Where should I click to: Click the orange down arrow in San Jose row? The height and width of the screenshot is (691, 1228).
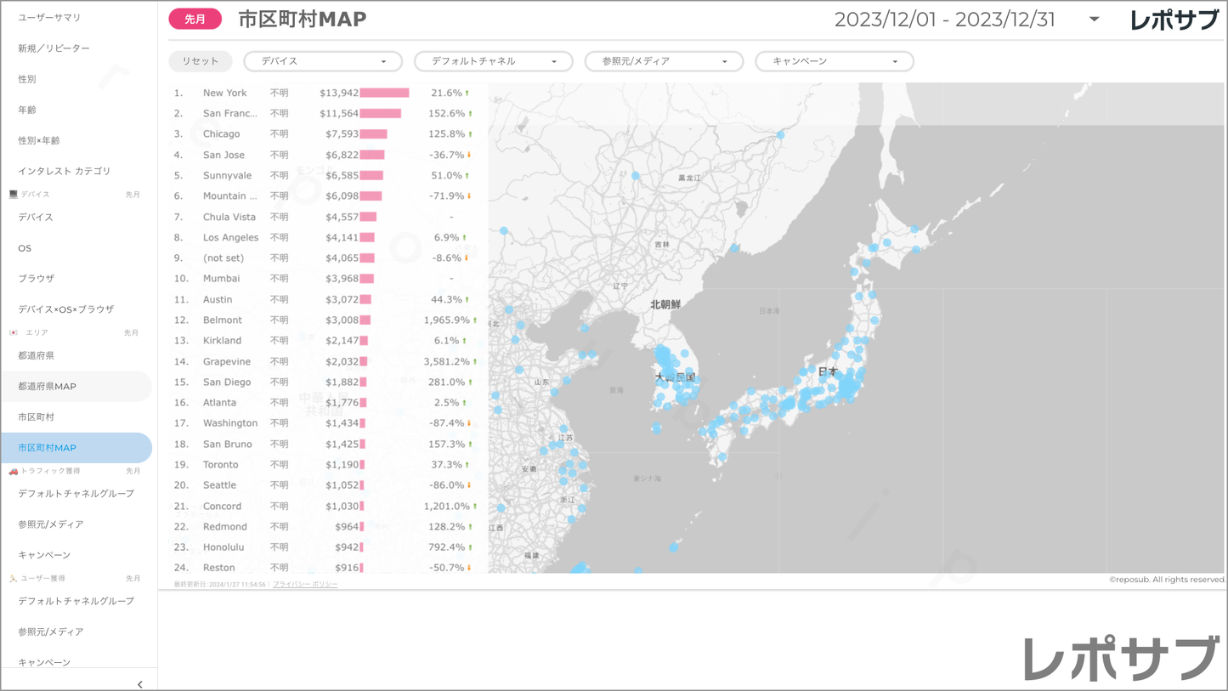click(469, 156)
